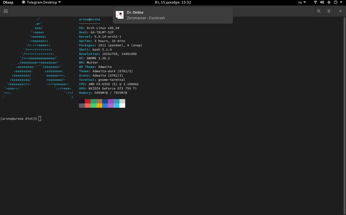Open the terminal hamburger menu
Screen dimensions: 346x215
[329, 11]
